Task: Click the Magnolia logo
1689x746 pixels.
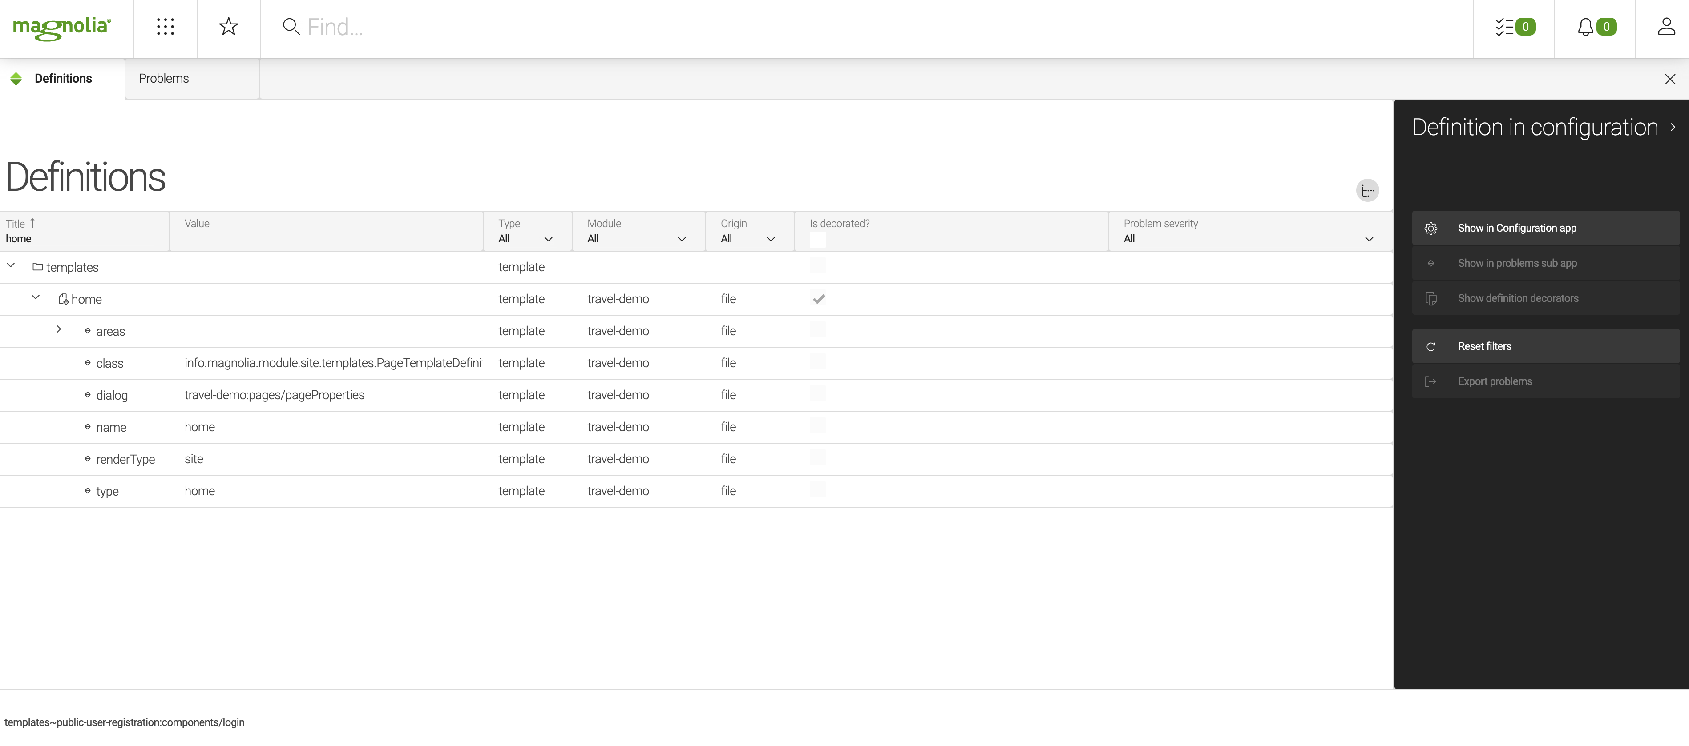Action: click(x=62, y=28)
